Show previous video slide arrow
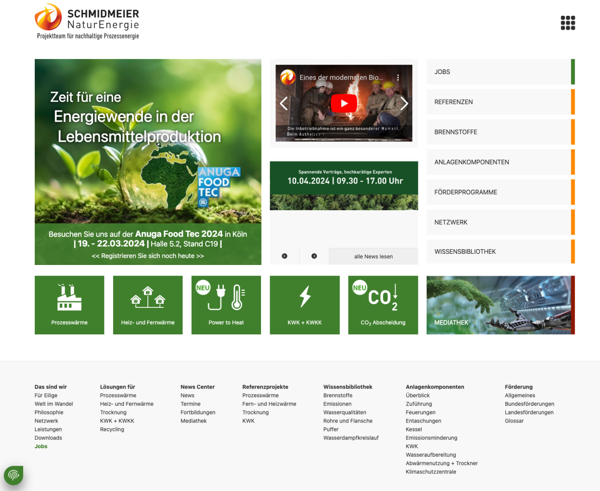This screenshot has width=600, height=491. 284,104
